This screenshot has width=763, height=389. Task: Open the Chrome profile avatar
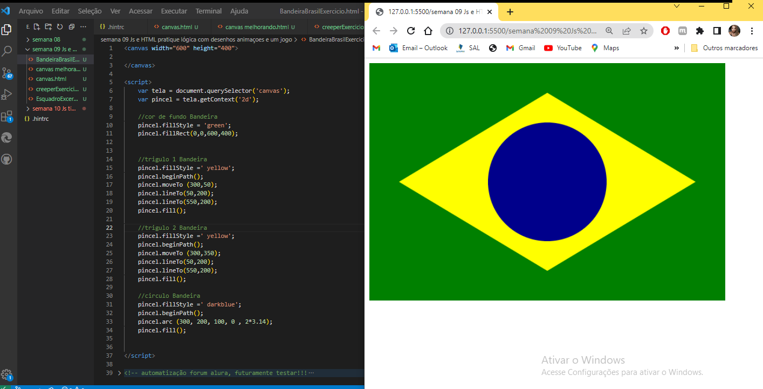734,31
